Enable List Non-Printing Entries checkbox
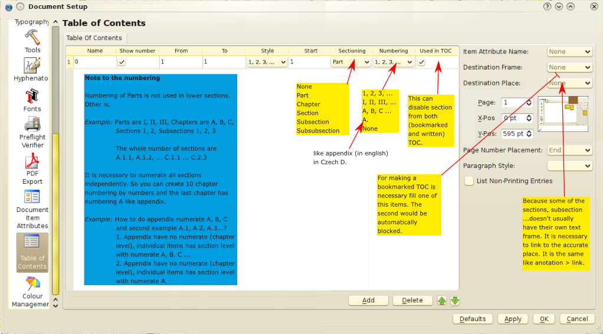Image resolution: width=603 pixels, height=334 pixels. coord(469,181)
